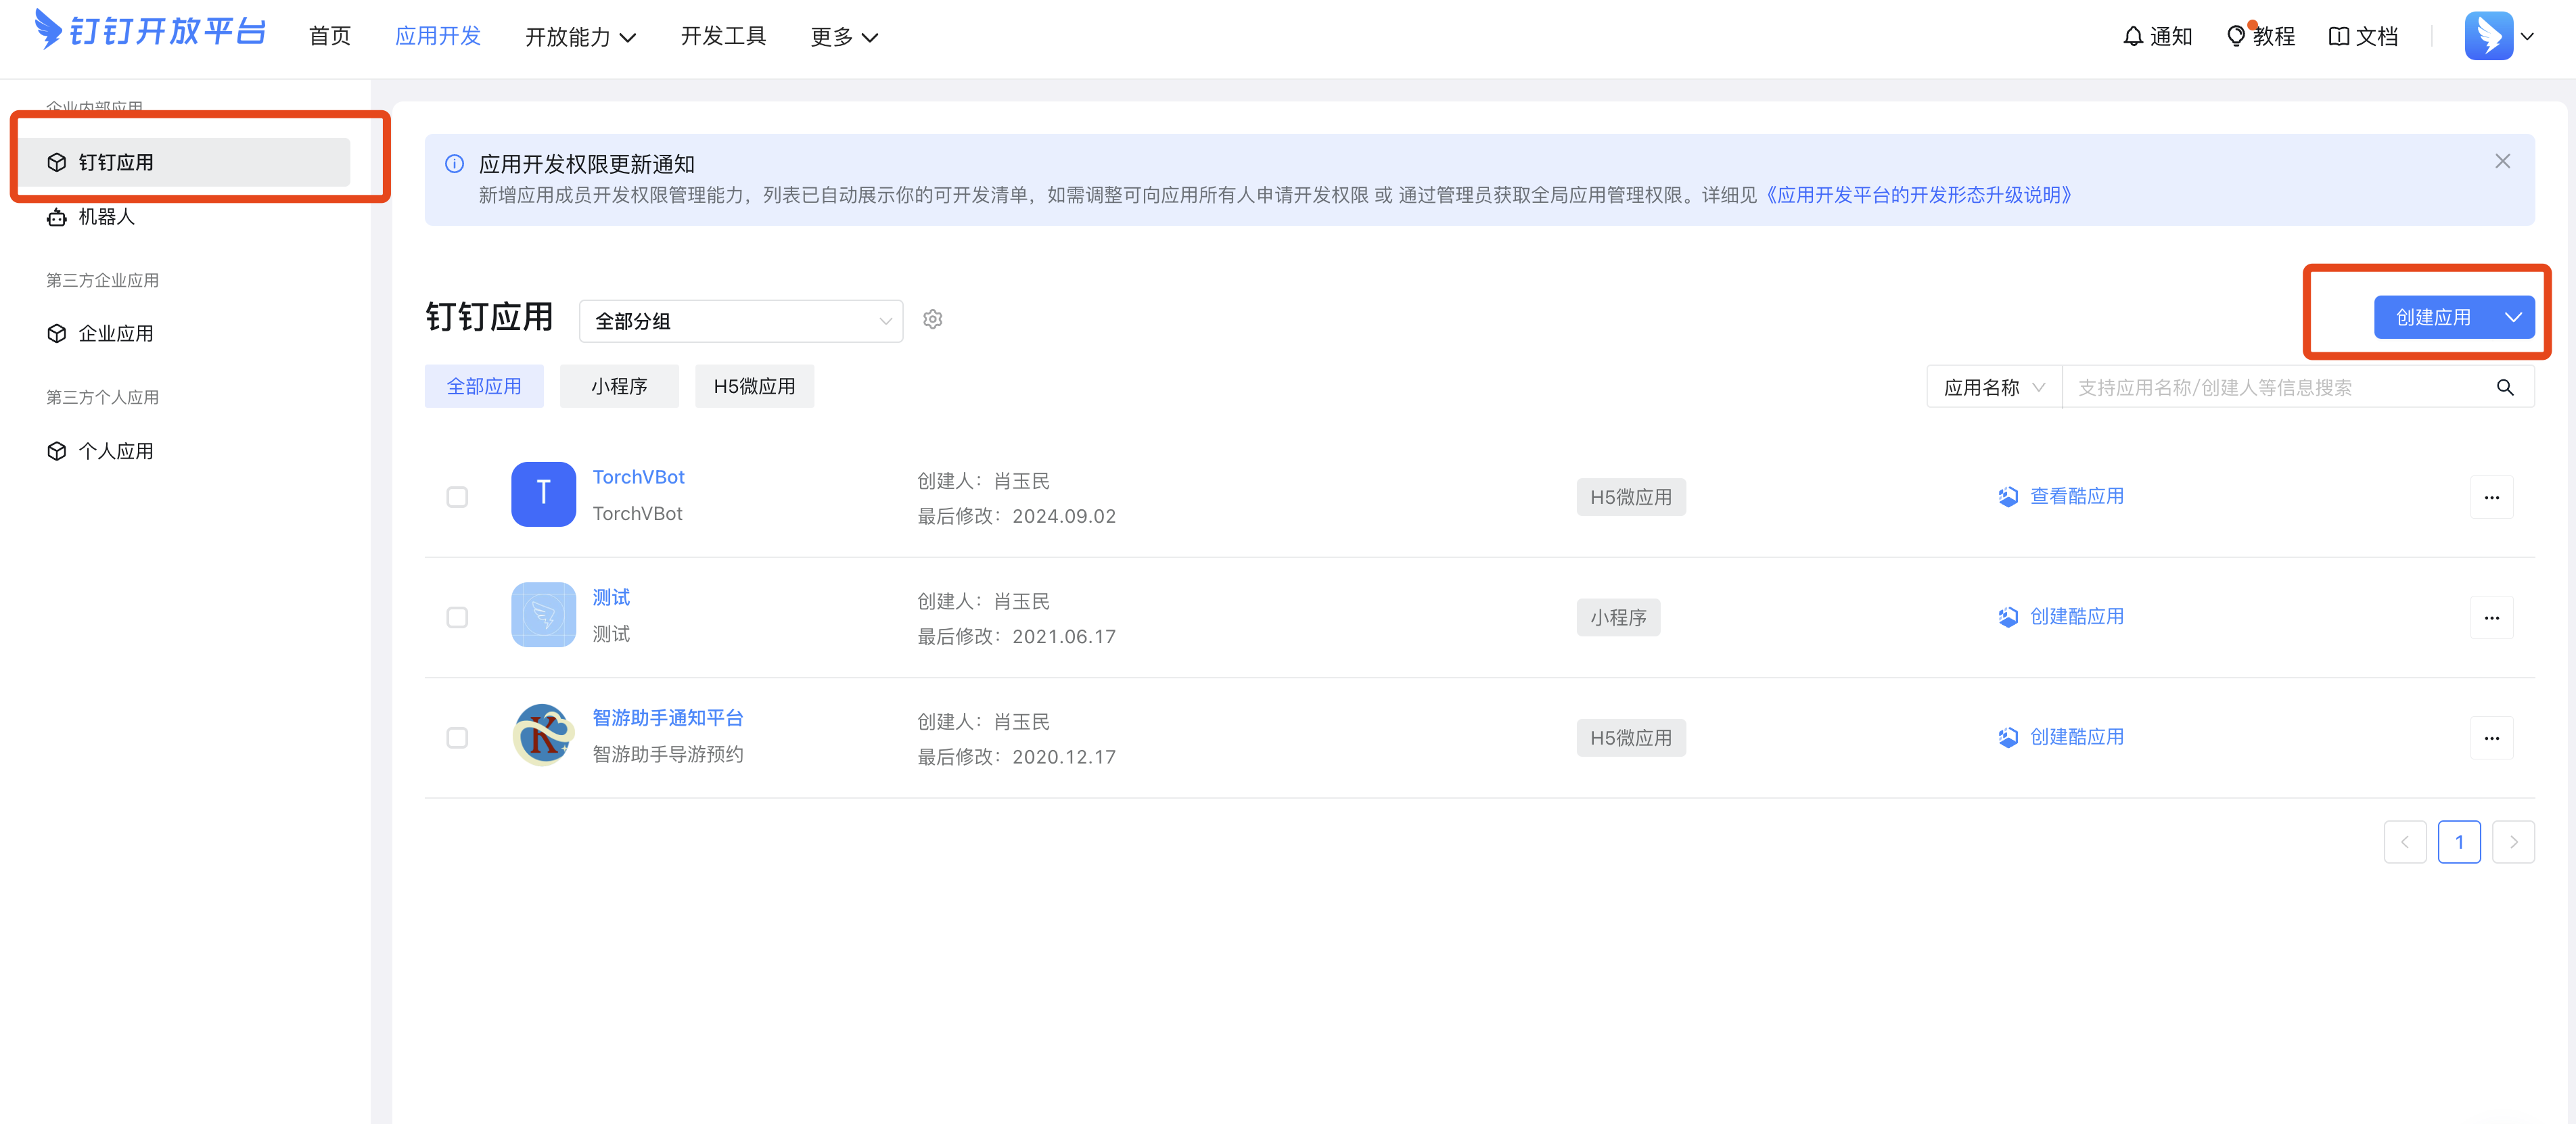
Task: Click the TorchVBot app icon
Action: (x=543, y=494)
